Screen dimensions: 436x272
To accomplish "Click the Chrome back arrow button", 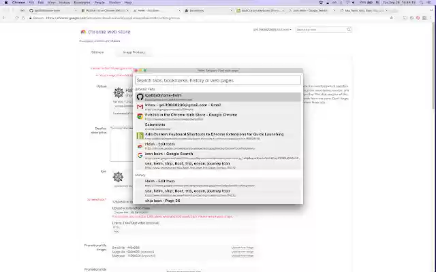I will point(4,18).
